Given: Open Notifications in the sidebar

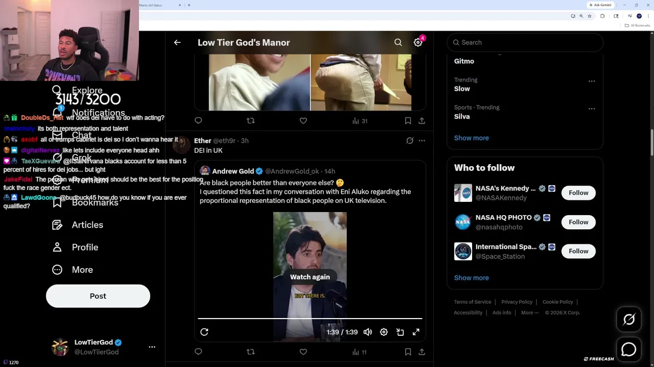Looking at the screenshot, I should pos(88,113).
